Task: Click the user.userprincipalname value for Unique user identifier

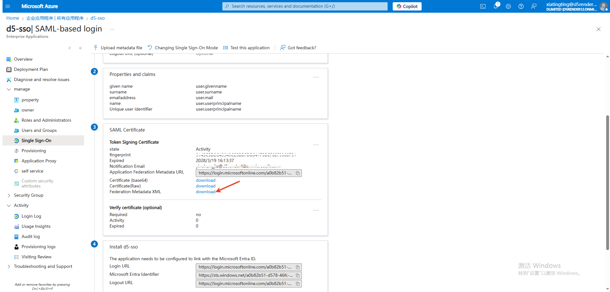Action: point(219,109)
